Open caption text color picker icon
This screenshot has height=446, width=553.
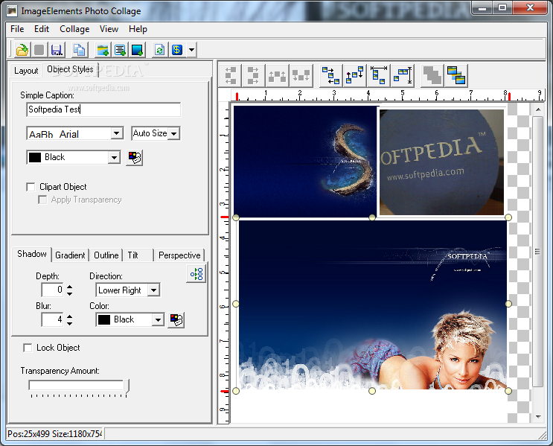(x=135, y=157)
